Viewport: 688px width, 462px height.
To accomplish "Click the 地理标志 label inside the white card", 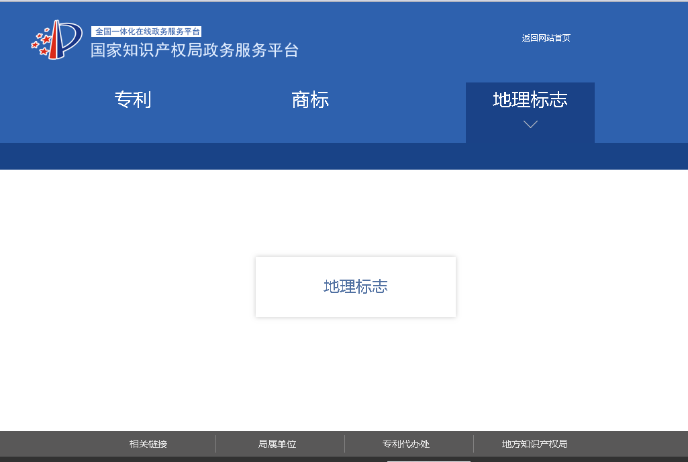I will tap(355, 286).
